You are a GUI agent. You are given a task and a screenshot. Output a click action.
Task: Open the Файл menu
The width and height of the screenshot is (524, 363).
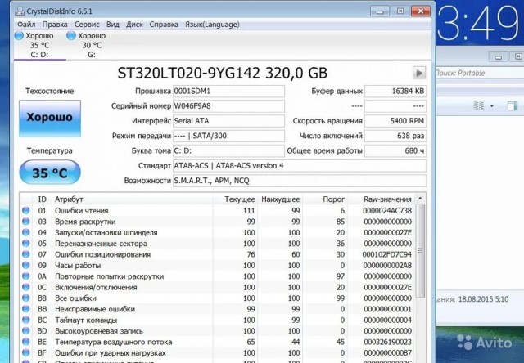[x=26, y=25]
